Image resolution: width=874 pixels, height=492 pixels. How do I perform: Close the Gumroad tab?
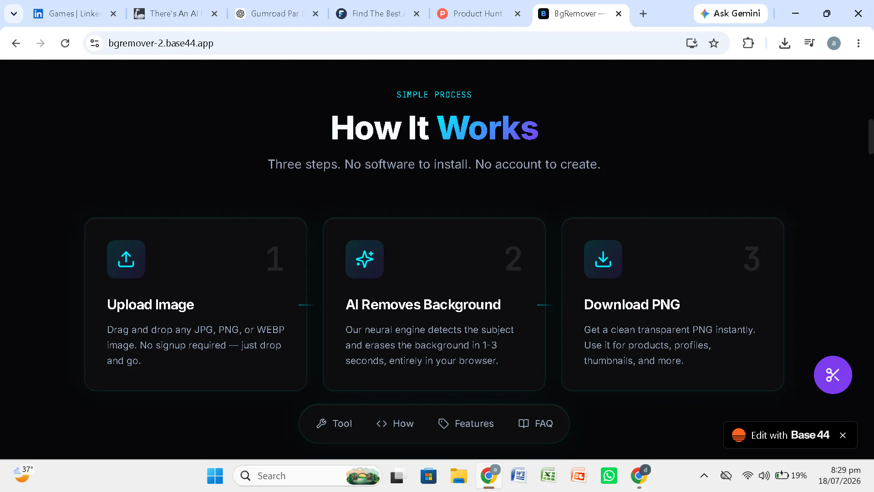(315, 14)
